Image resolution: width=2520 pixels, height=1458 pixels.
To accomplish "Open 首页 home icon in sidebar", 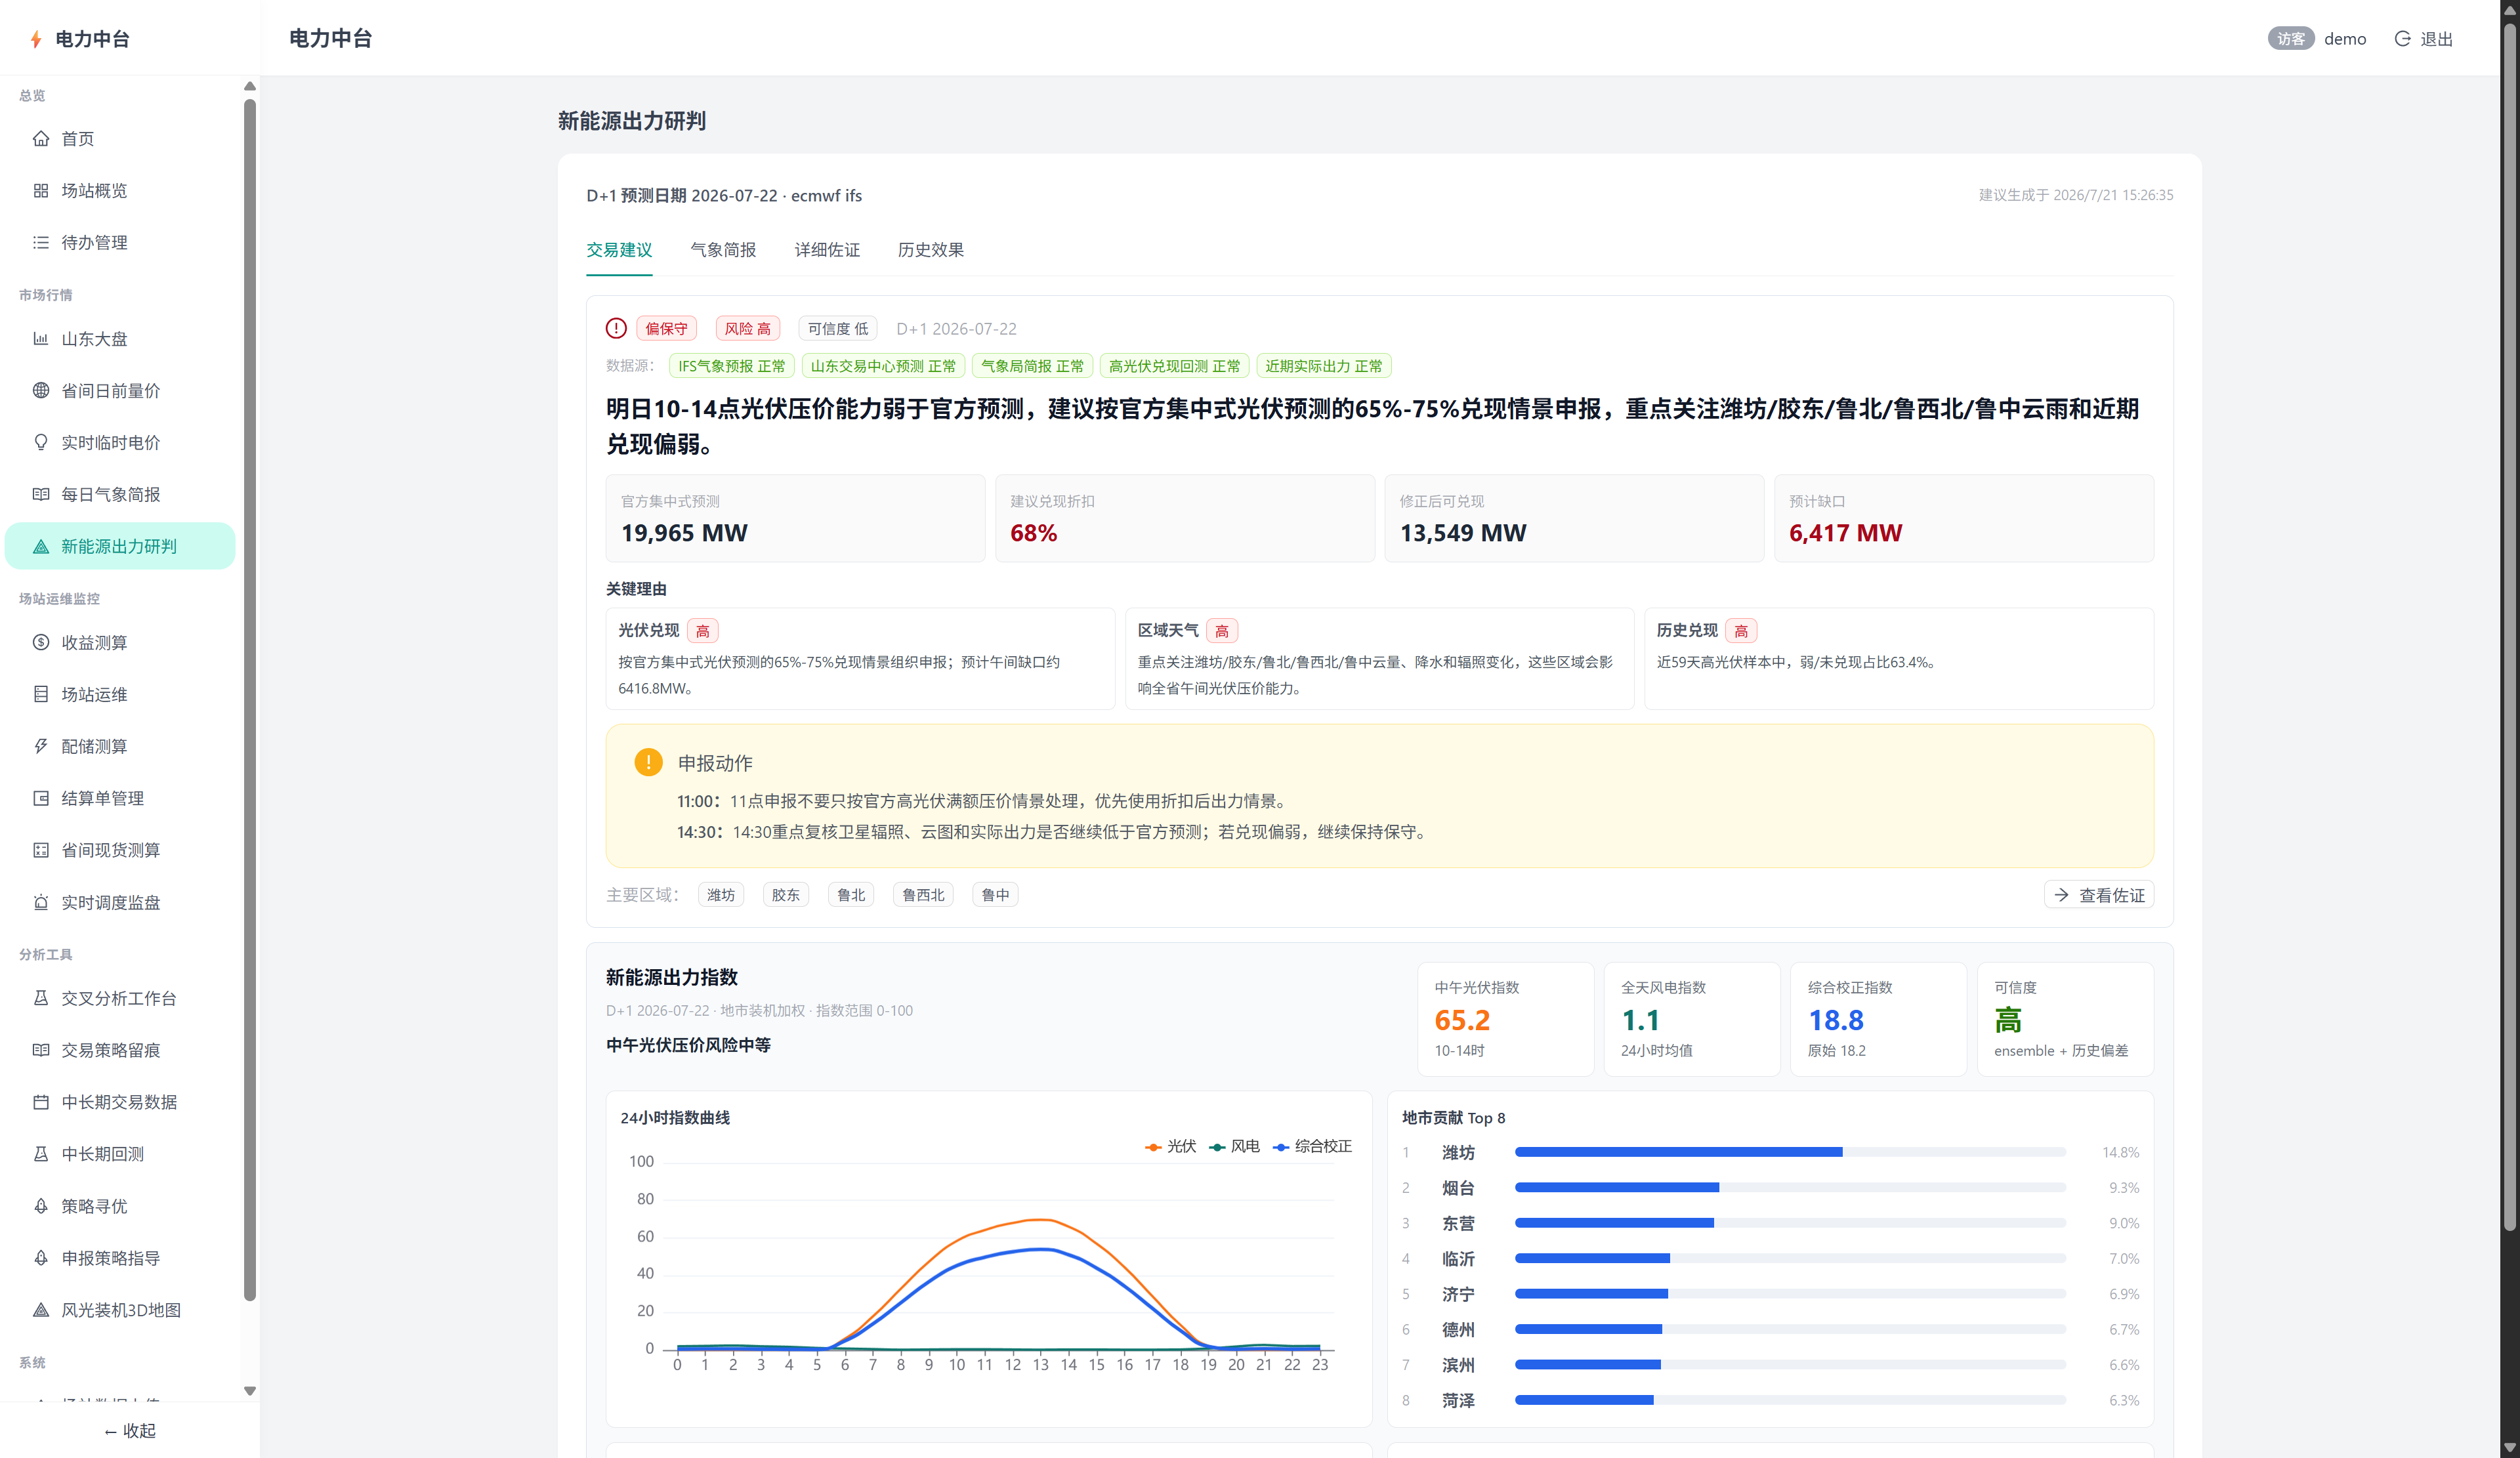I will pos(41,139).
